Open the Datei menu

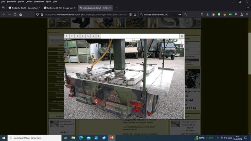[x=3, y=2]
